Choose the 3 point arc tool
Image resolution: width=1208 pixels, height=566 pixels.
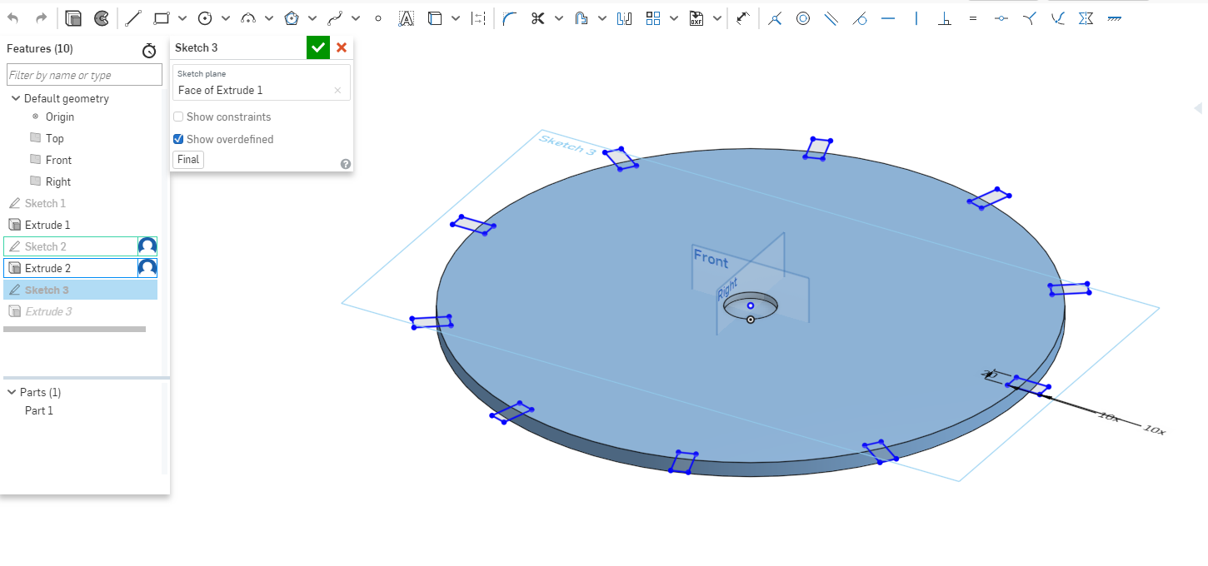point(248,17)
